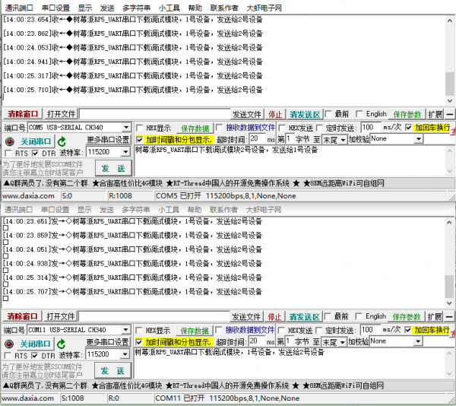
Task: Click scroll down arrow of COM5 send box
Action: [450, 172]
